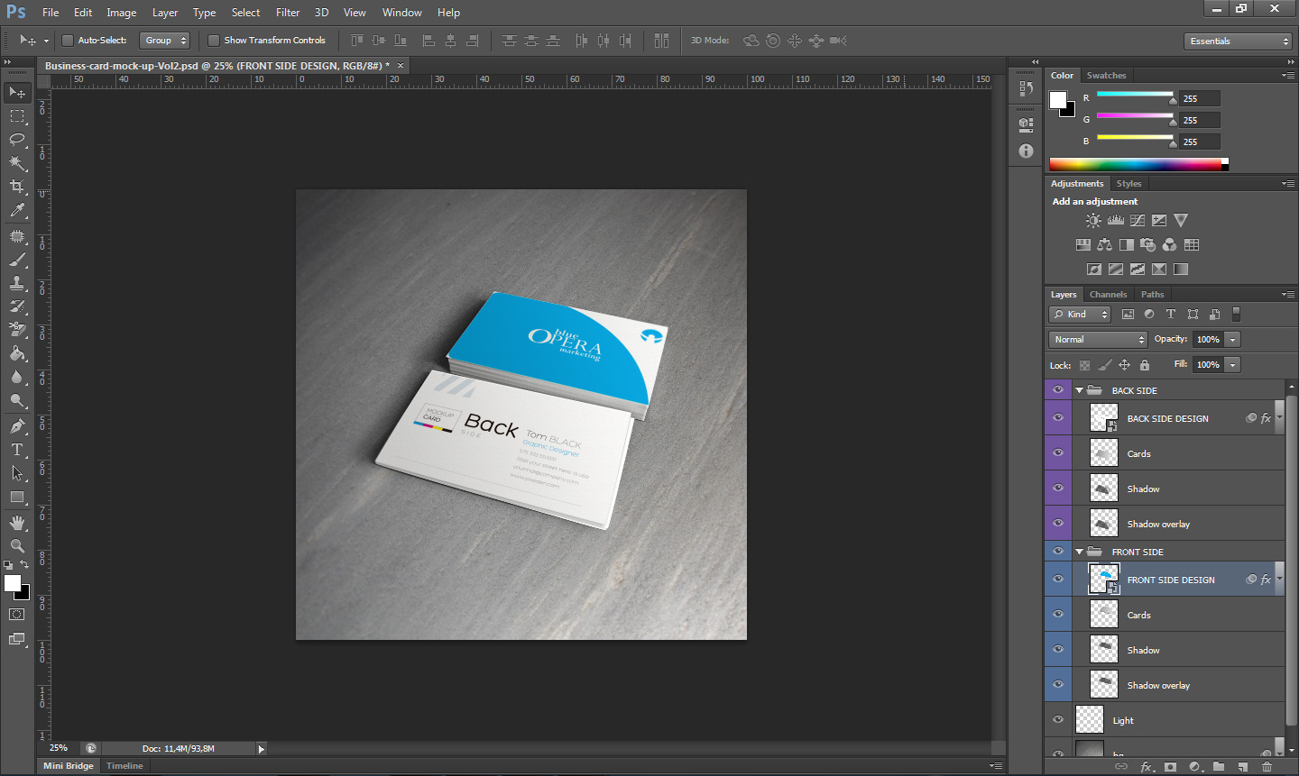
Task: Select the Magic Wand tool
Action: (17, 163)
